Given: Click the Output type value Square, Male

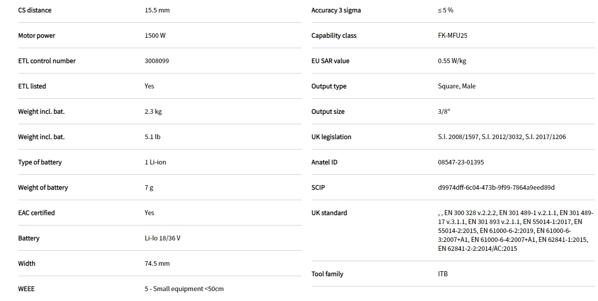Looking at the screenshot, I should point(456,86).
